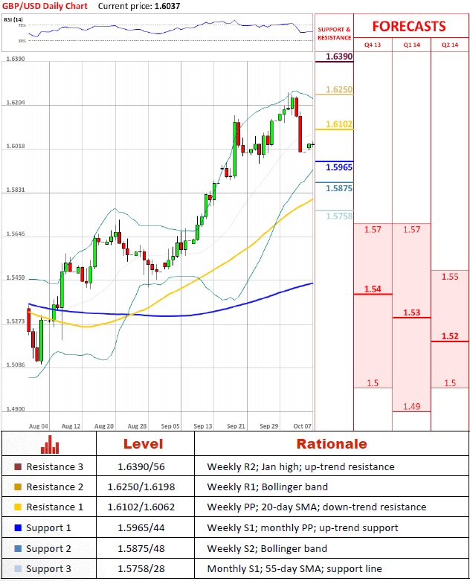Click rationale 'Weekly S2; Bollinger band'
The height and width of the screenshot is (581, 470).
point(267,549)
